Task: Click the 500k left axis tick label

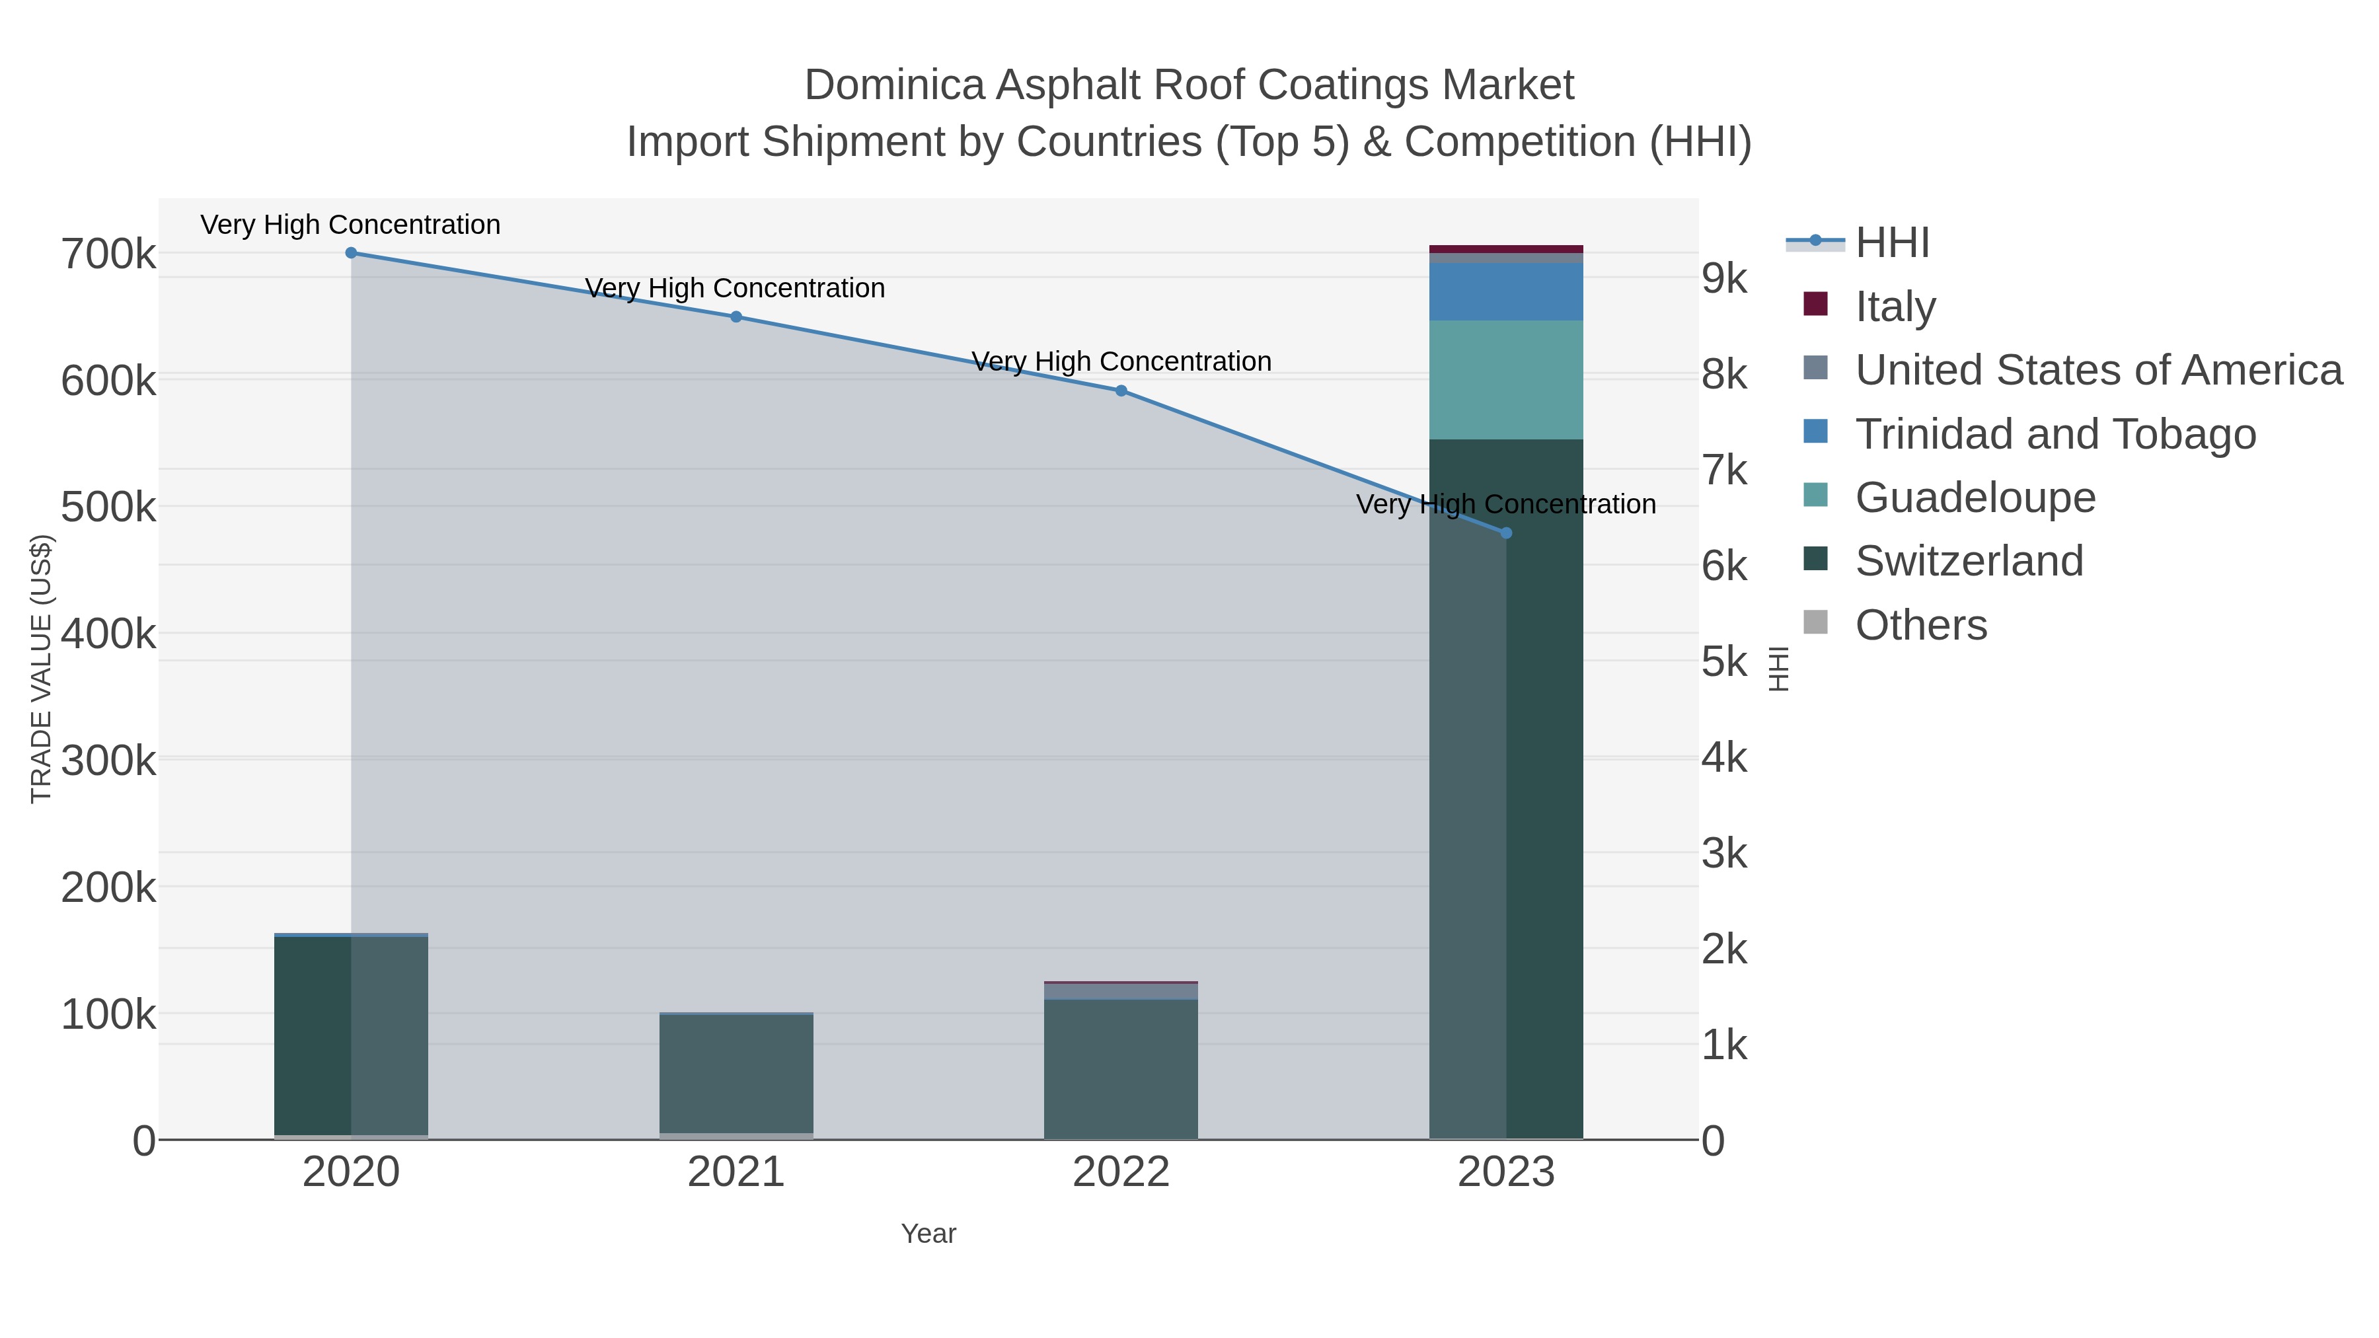Action: click(x=109, y=508)
